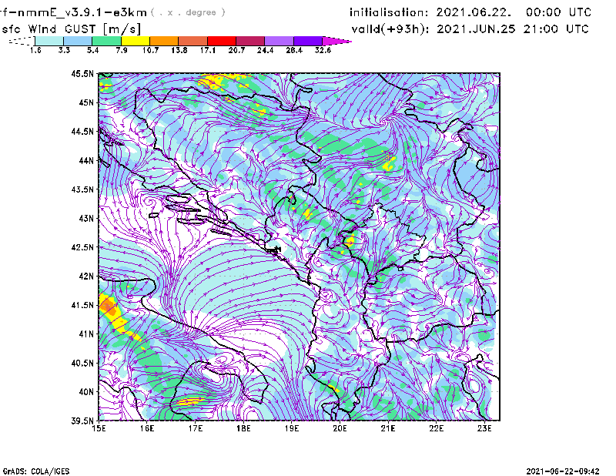This screenshot has height=476, width=616.
Task: Click the 22E longitude label
Action: [437, 428]
